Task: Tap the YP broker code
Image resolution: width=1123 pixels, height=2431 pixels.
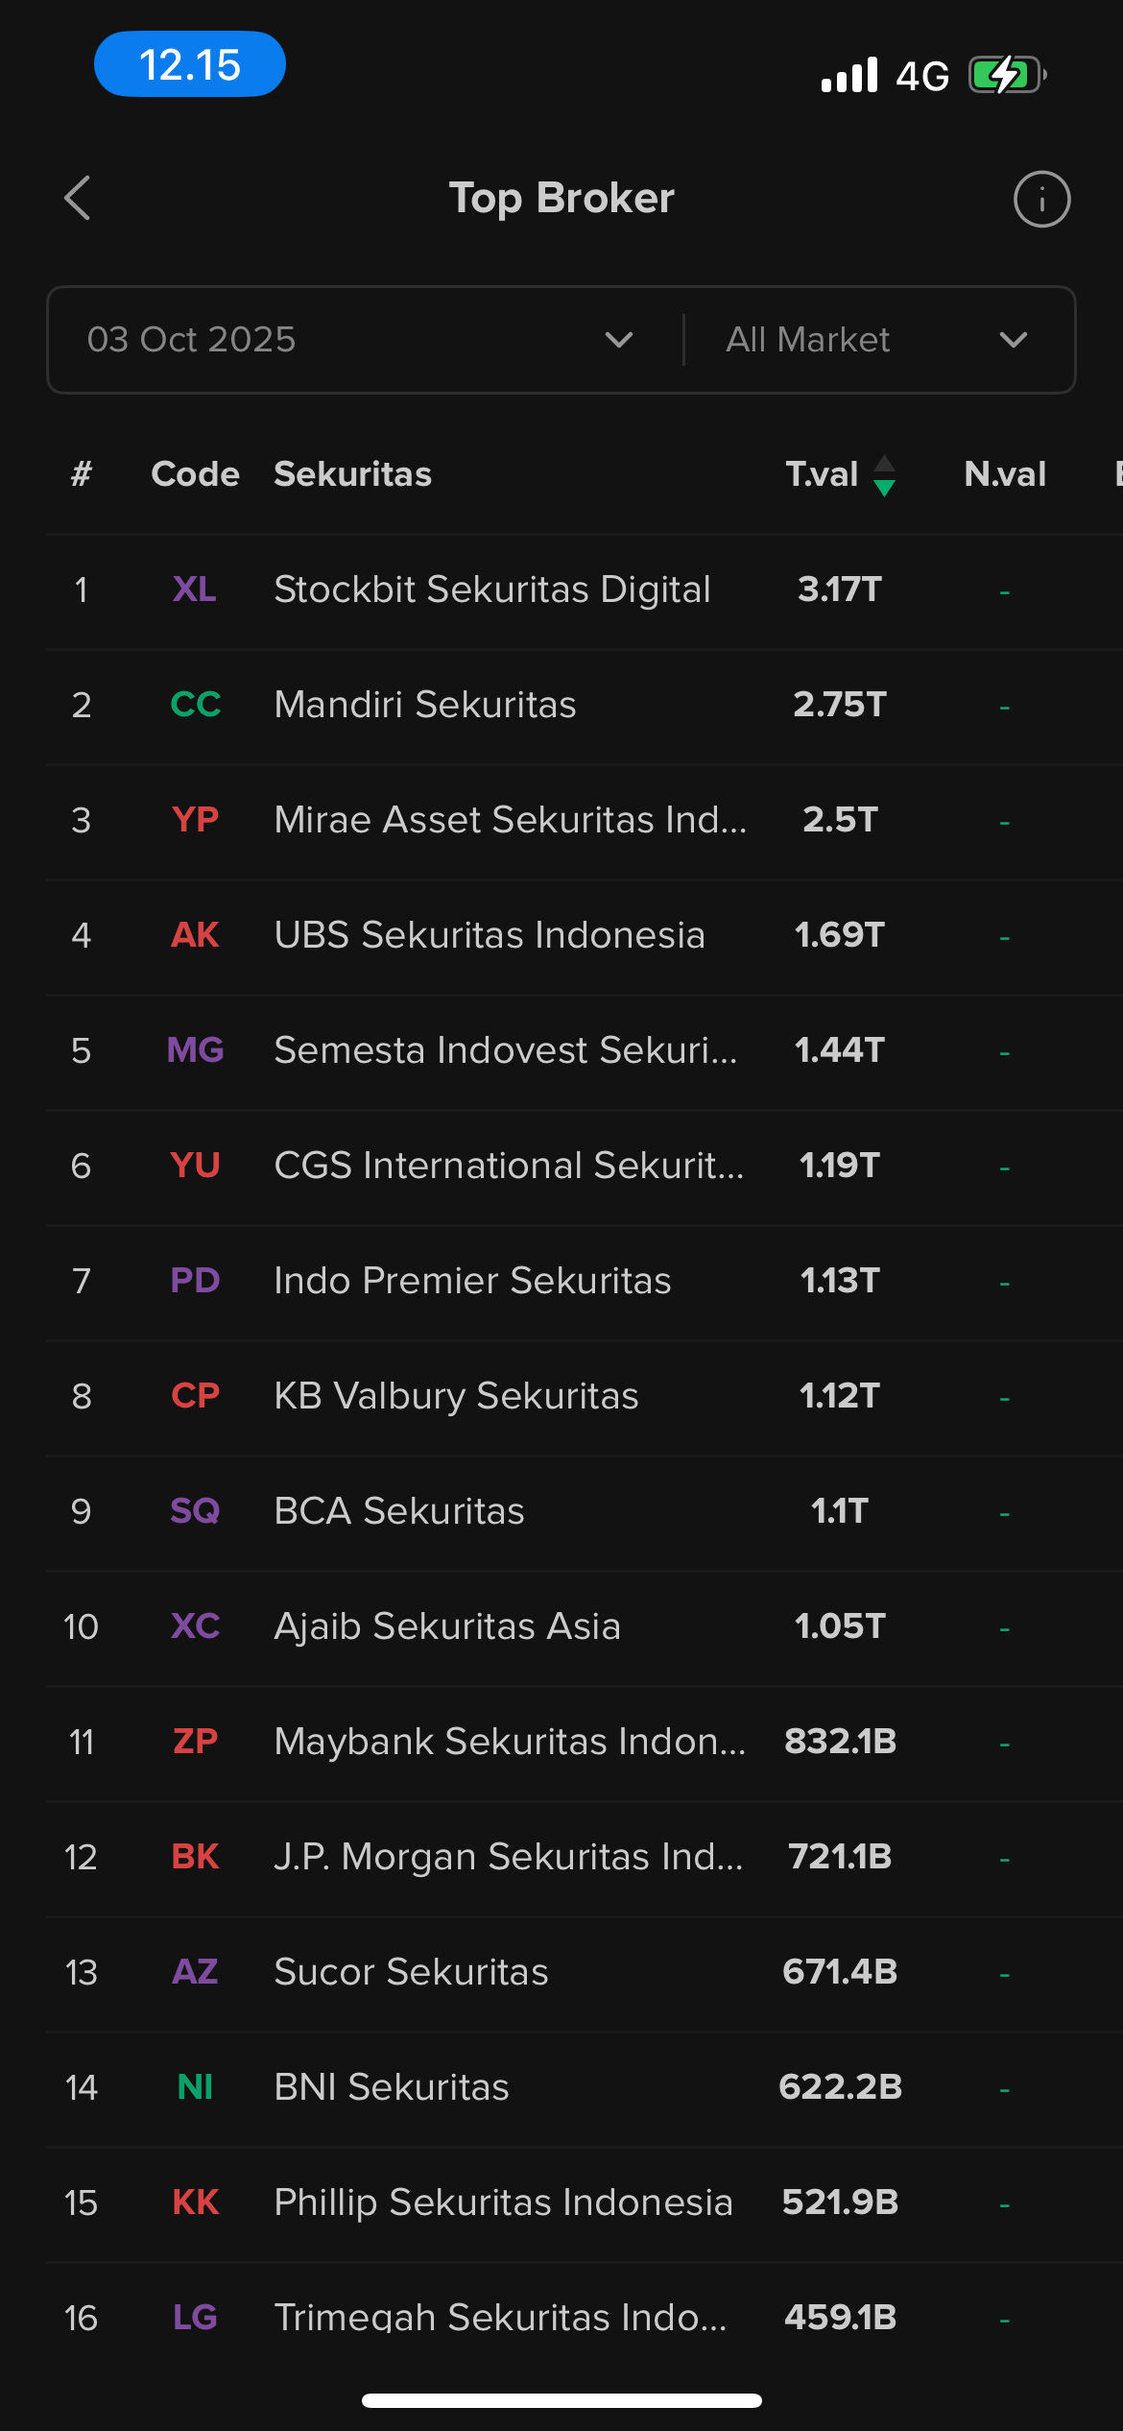Action: (x=195, y=820)
